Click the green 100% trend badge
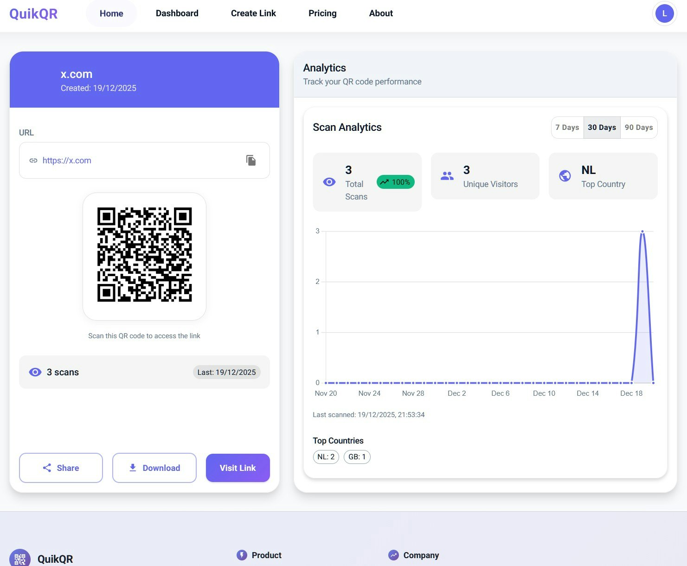Image resolution: width=687 pixels, height=566 pixels. (395, 182)
